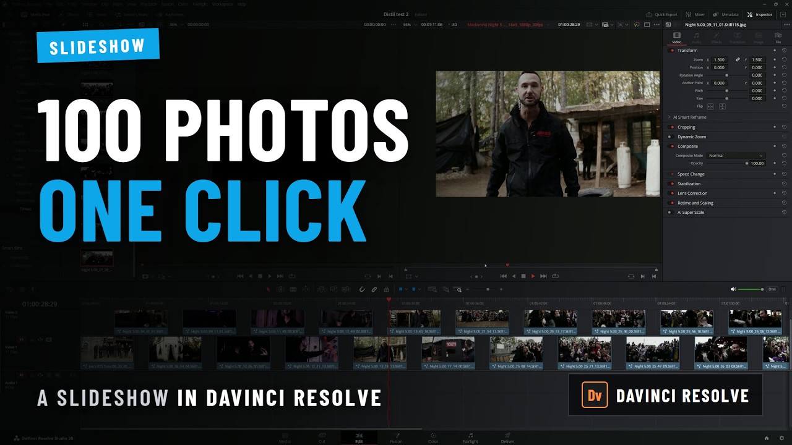Play the timeline in reverse
The image size is (792, 445).
click(x=513, y=276)
